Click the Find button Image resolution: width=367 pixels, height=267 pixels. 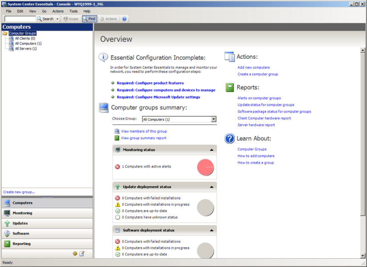tap(89, 19)
